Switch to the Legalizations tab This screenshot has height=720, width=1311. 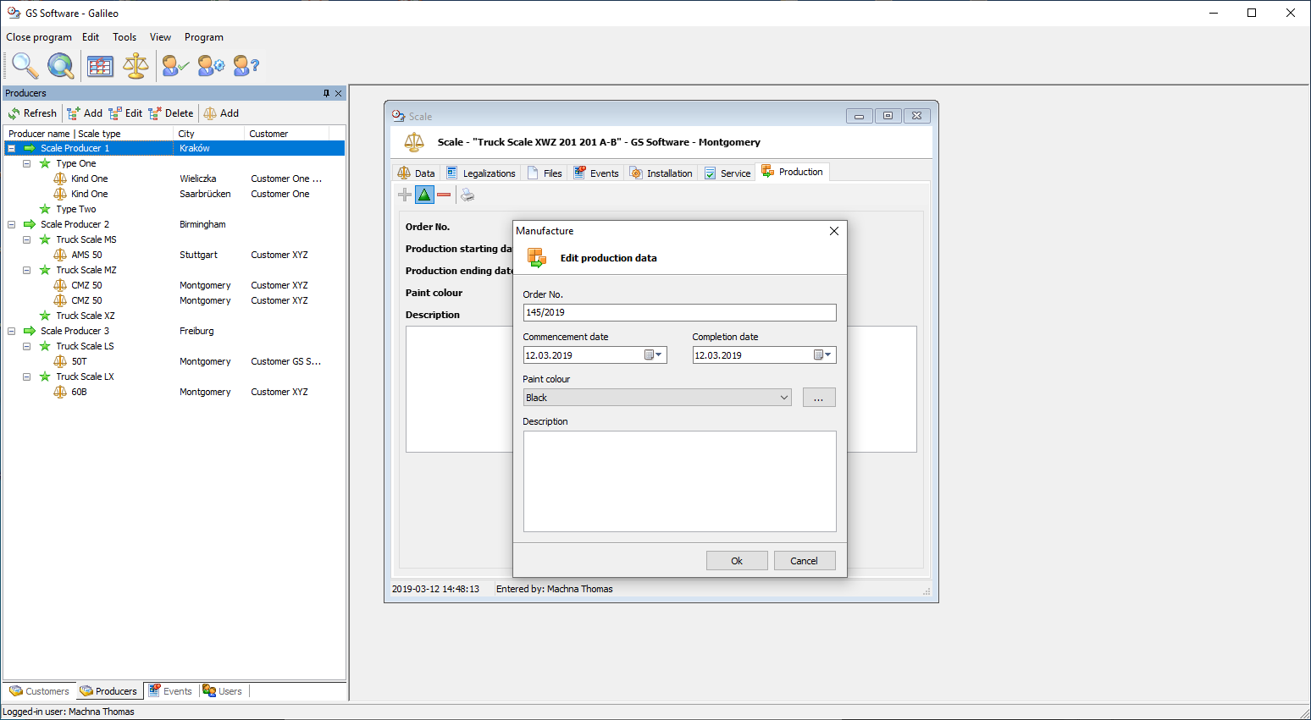(481, 173)
